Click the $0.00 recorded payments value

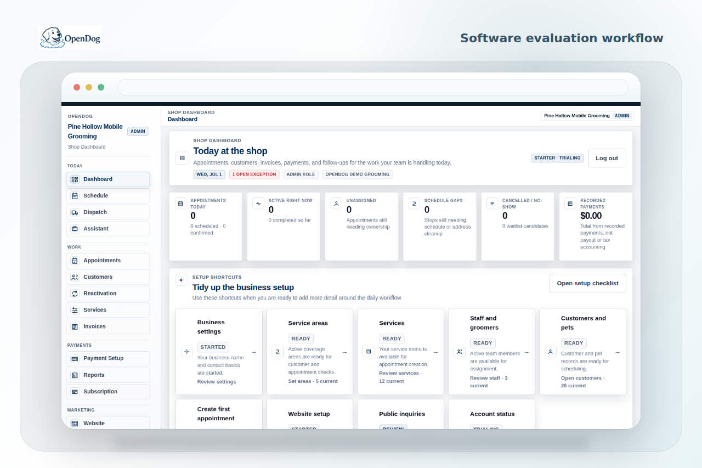[591, 216]
